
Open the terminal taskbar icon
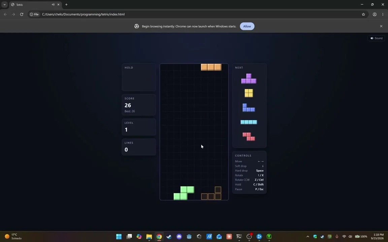pos(239,237)
